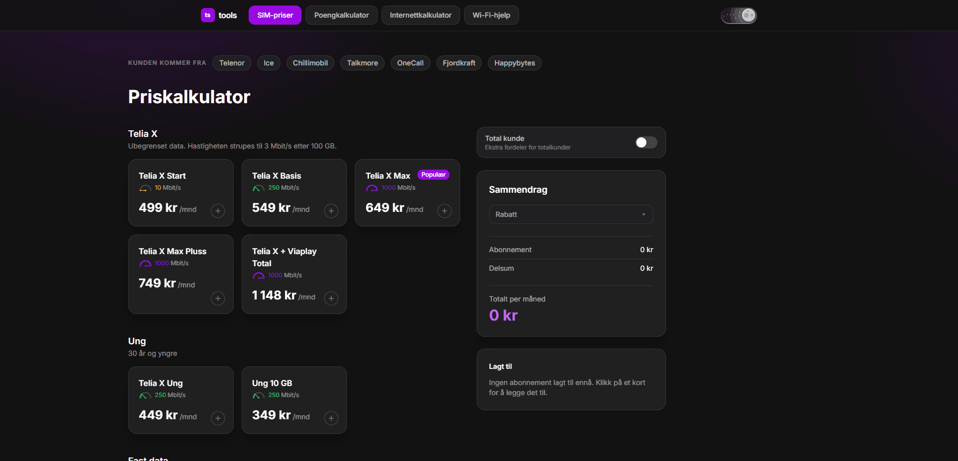Toggle the dark/light theme switch
This screenshot has width=958, height=461.
739,15
